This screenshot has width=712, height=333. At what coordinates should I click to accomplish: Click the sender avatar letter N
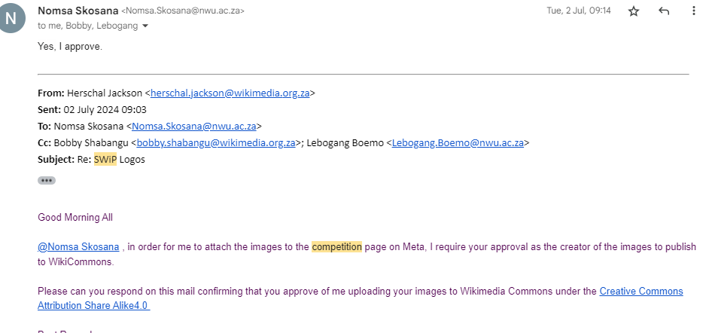(10, 18)
